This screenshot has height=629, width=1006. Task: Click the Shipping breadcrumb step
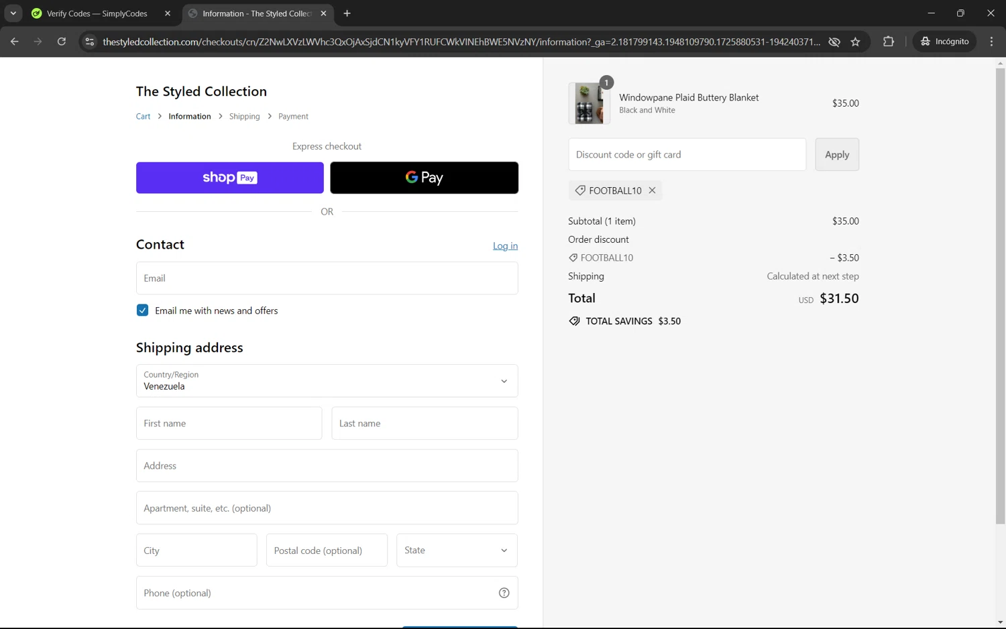click(244, 116)
